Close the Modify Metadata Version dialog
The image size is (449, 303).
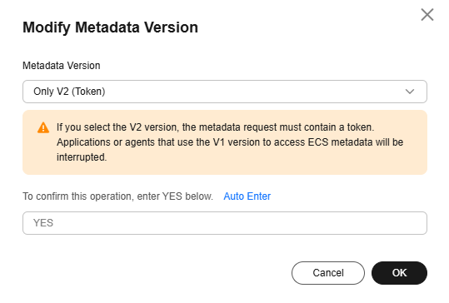pos(427,15)
